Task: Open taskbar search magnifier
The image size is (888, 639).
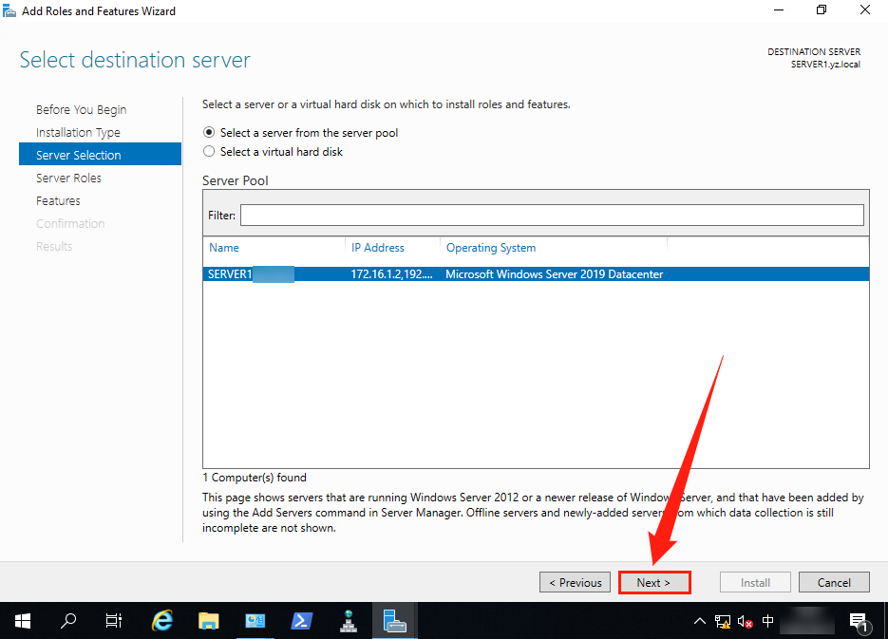Action: click(68, 621)
